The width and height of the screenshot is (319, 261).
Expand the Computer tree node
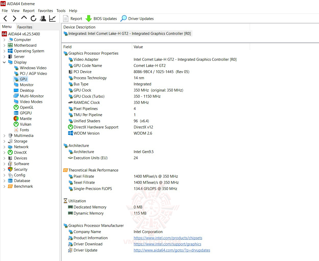(x=4, y=40)
